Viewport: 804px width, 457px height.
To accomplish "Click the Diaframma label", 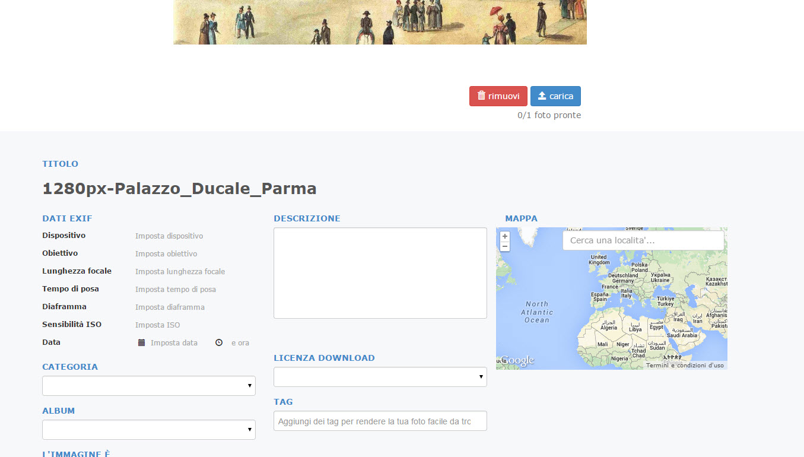I will (x=64, y=307).
